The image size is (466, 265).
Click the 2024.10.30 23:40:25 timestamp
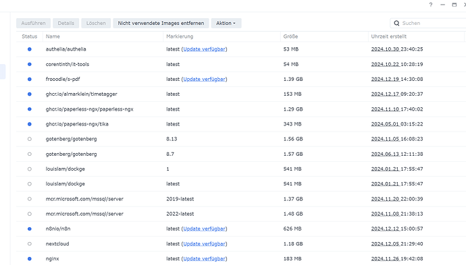[x=396, y=49]
